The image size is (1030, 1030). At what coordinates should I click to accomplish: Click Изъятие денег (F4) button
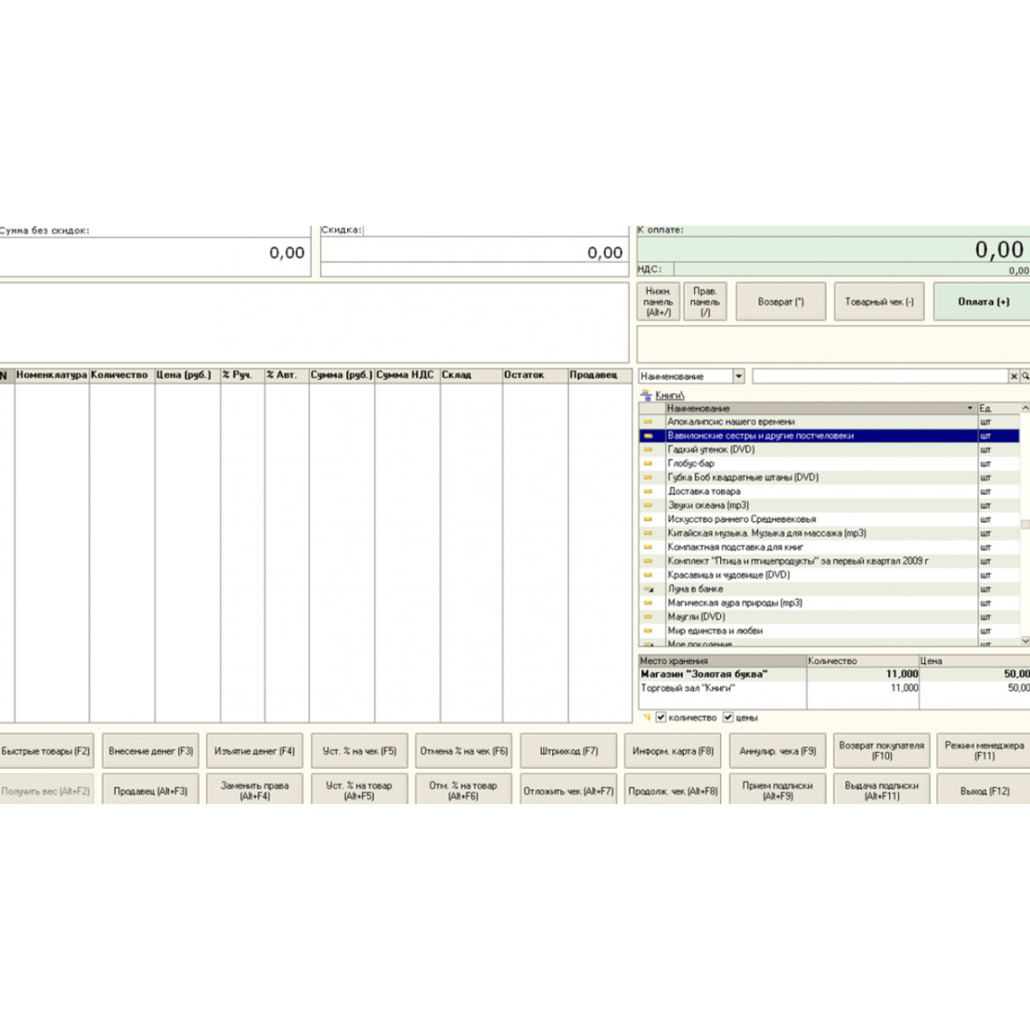[x=254, y=751]
